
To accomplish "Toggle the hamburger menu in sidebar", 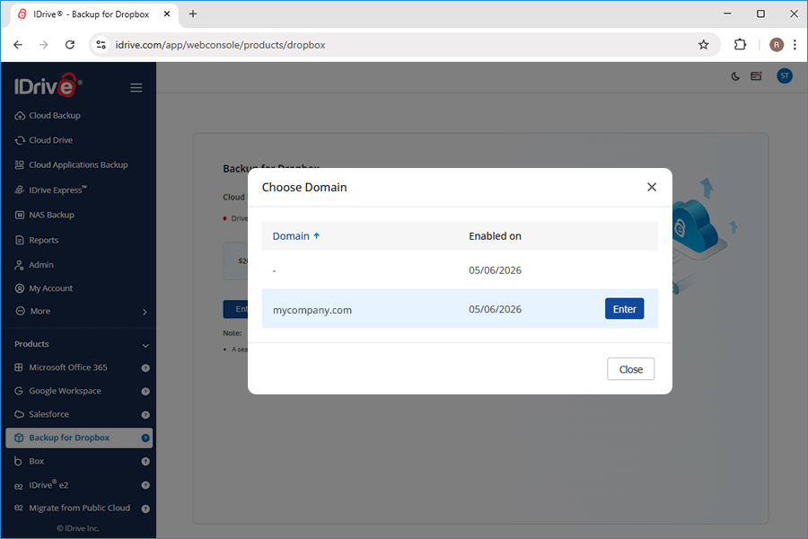I will point(136,88).
